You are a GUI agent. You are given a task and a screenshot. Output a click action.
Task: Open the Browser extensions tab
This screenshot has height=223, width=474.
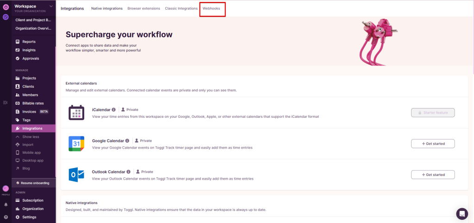(143, 8)
